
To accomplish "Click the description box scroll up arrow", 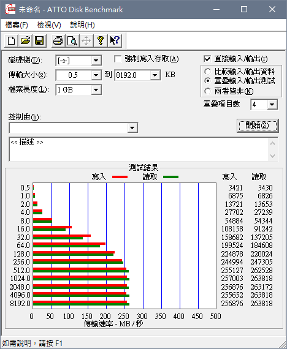I will click(x=272, y=143).
